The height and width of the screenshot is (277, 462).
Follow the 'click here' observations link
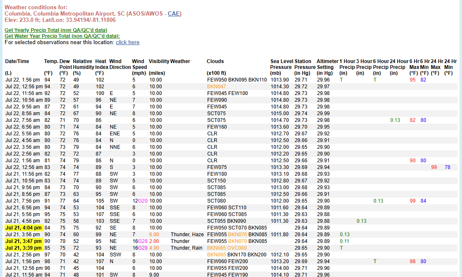(127, 42)
